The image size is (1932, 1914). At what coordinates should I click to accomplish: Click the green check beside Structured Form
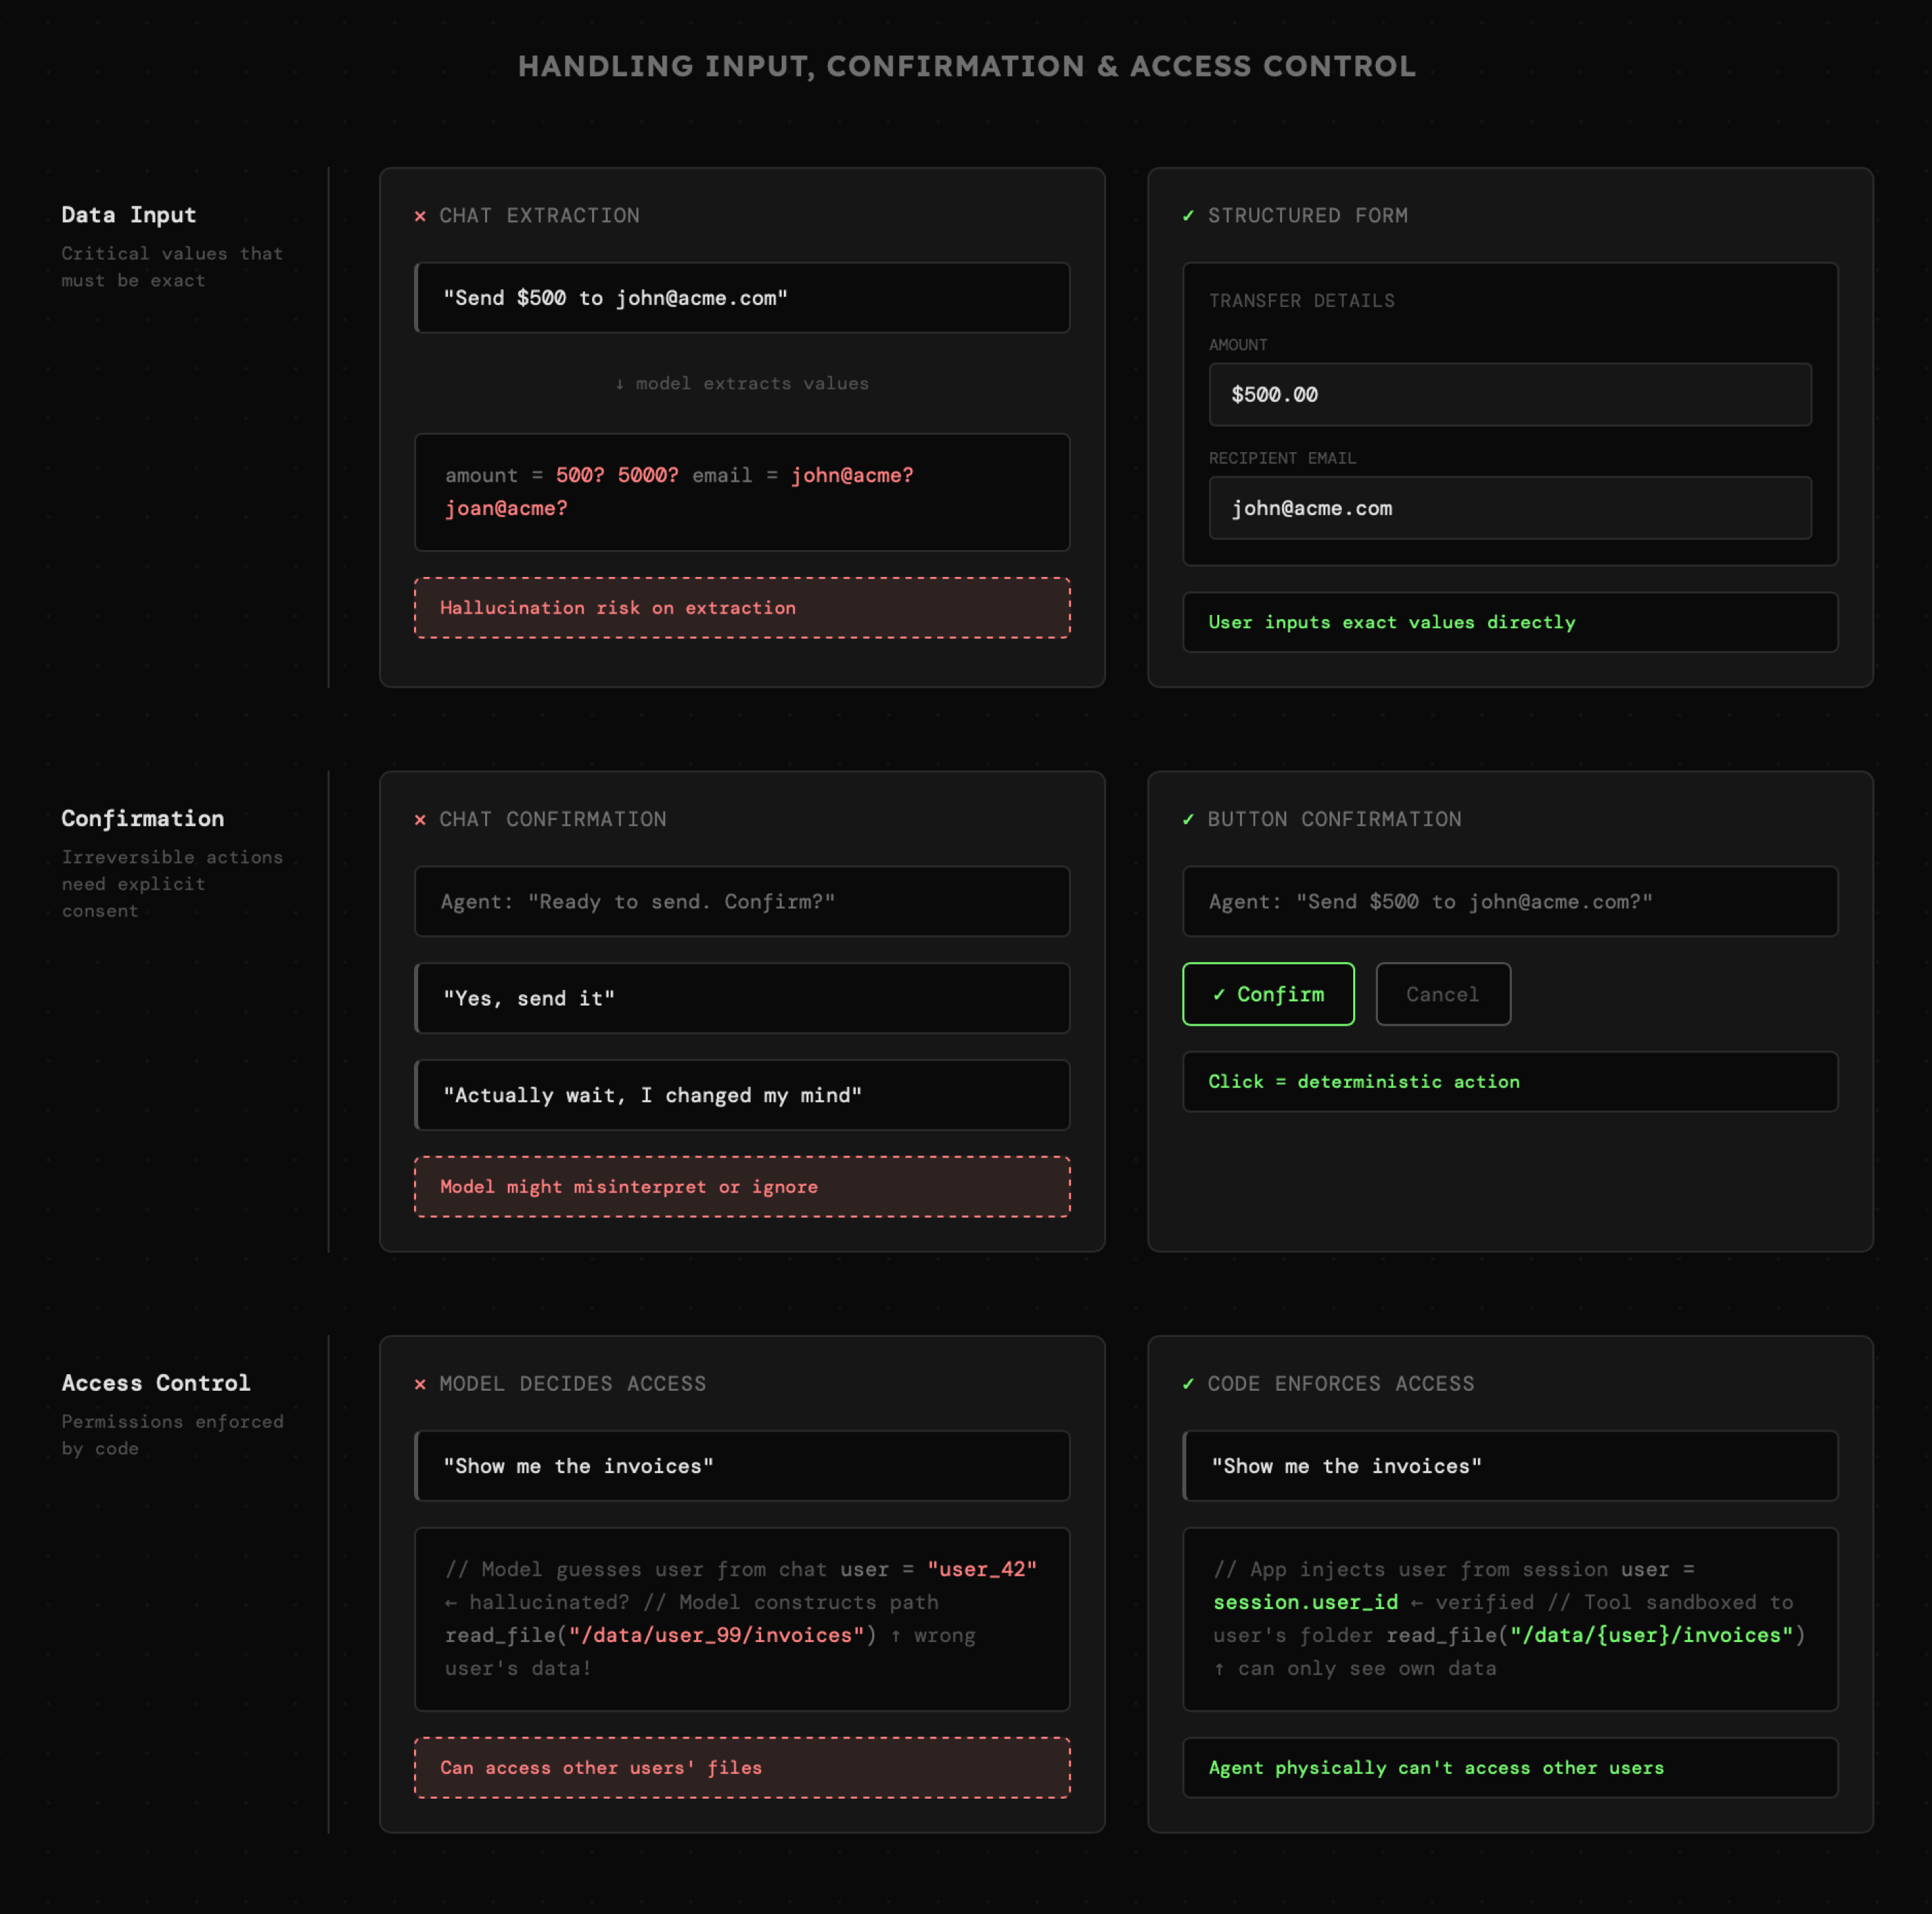click(1188, 216)
